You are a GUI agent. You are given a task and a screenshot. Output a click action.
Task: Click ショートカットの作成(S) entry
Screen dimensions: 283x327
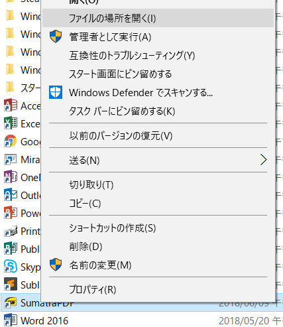(158, 228)
